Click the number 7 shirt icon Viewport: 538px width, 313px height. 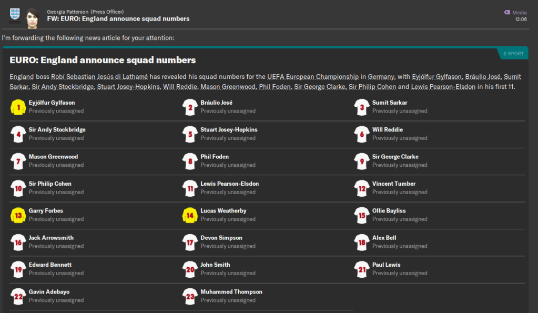point(18,161)
